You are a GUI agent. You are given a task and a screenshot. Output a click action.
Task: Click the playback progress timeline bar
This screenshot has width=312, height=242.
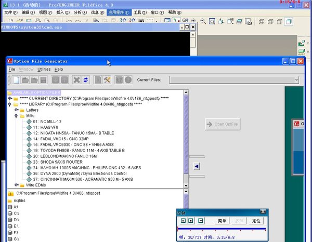coord(223,229)
